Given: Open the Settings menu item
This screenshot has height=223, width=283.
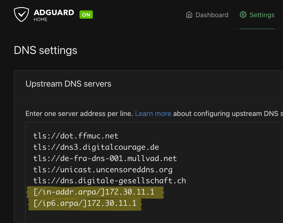Looking at the screenshot, I should tap(262, 15).
